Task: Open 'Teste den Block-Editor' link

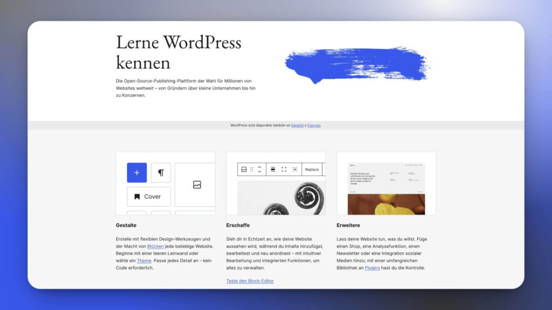Action: (250, 281)
